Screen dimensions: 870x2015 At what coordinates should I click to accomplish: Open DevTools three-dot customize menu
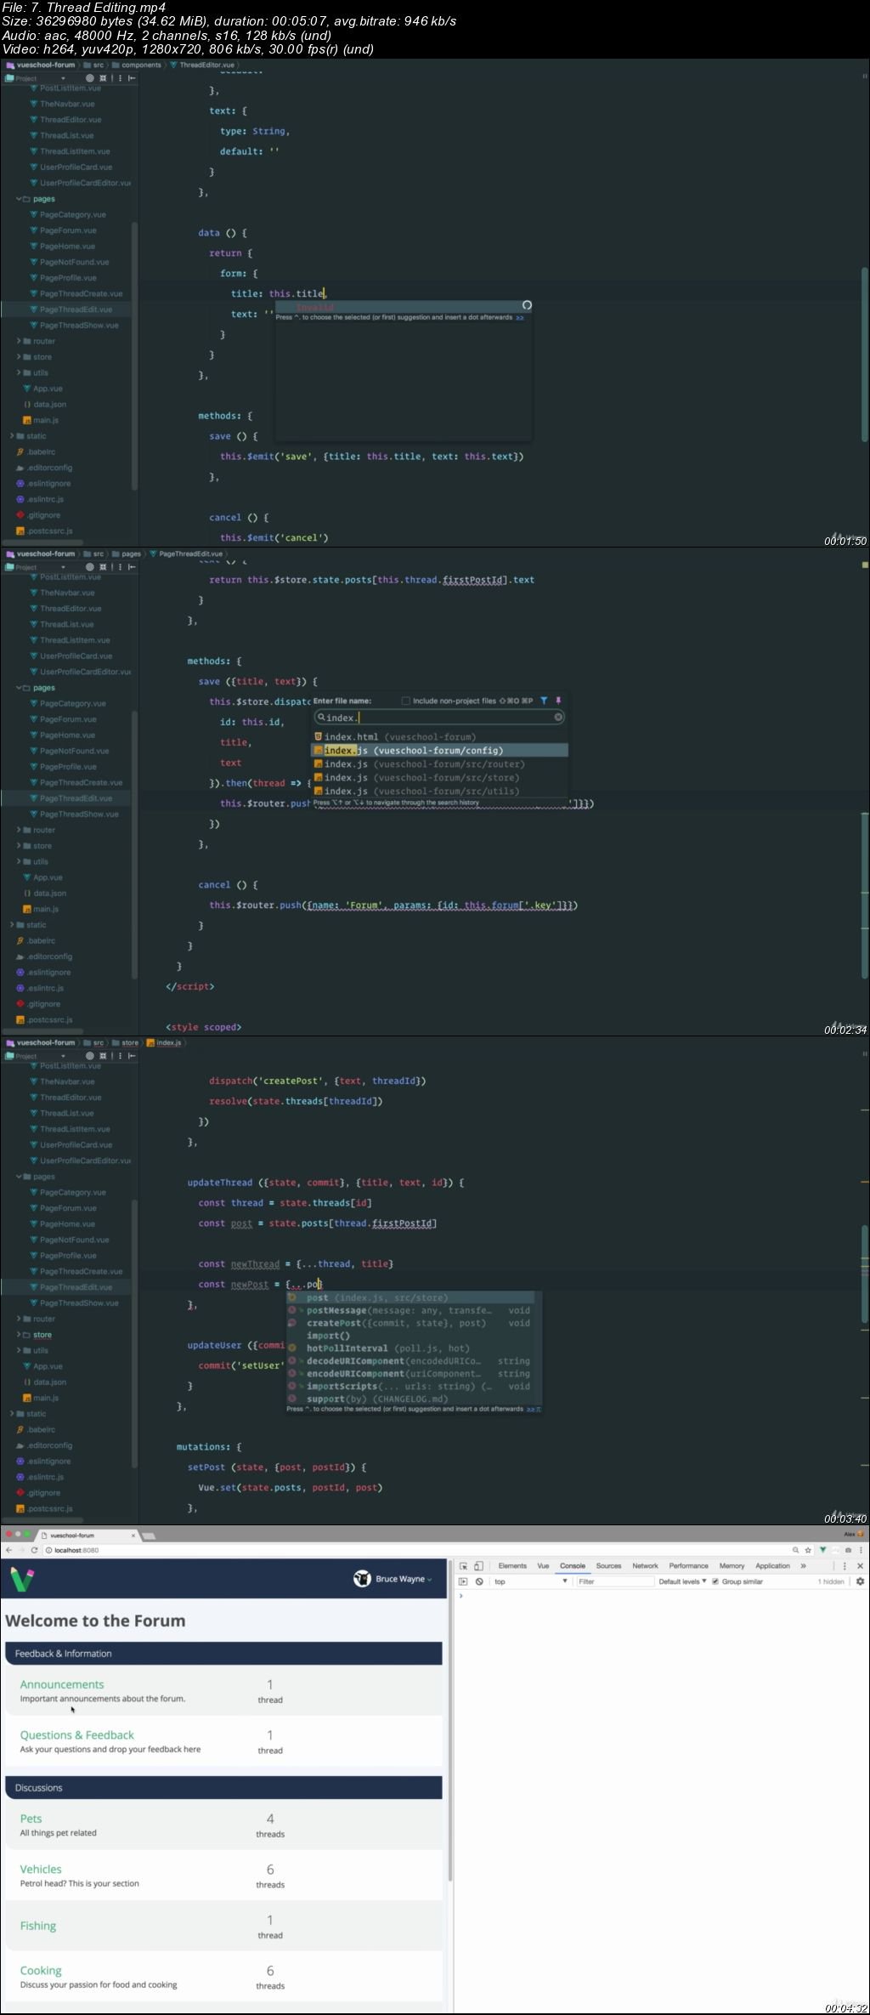coord(845,1566)
